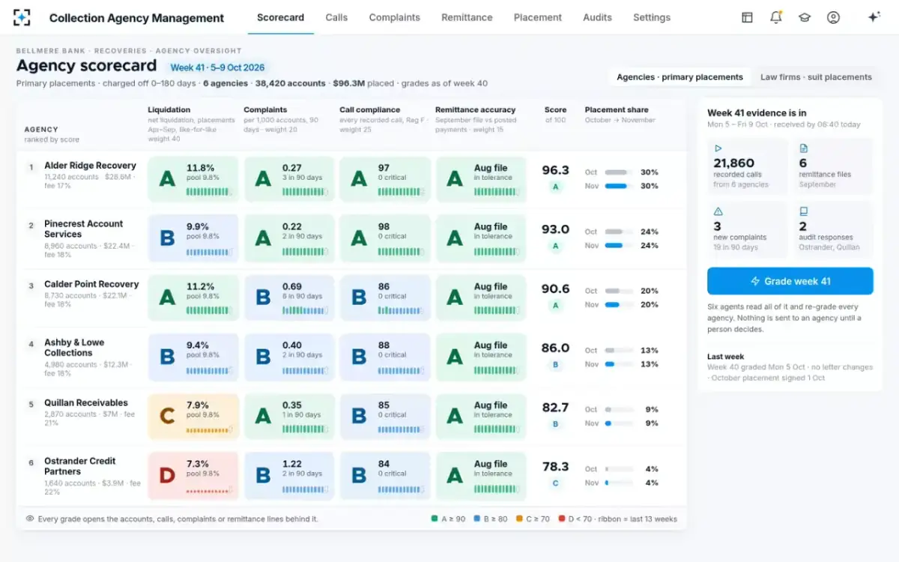The image size is (899, 562).
Task: Launch the sparkle AI assistant icon
Action: point(874,17)
